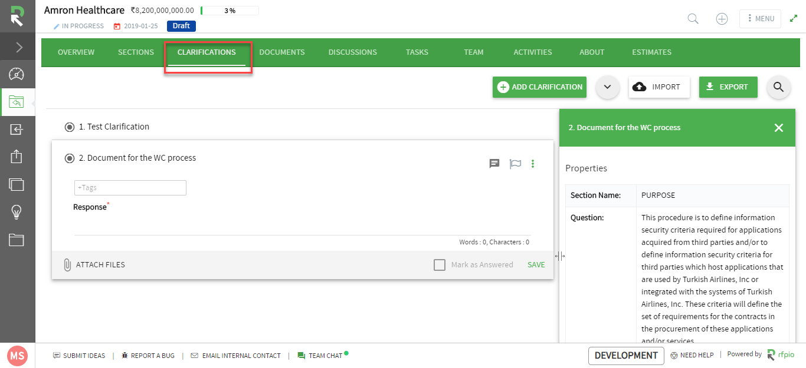
Task: Click the 3 % progress bar
Action: (x=230, y=11)
